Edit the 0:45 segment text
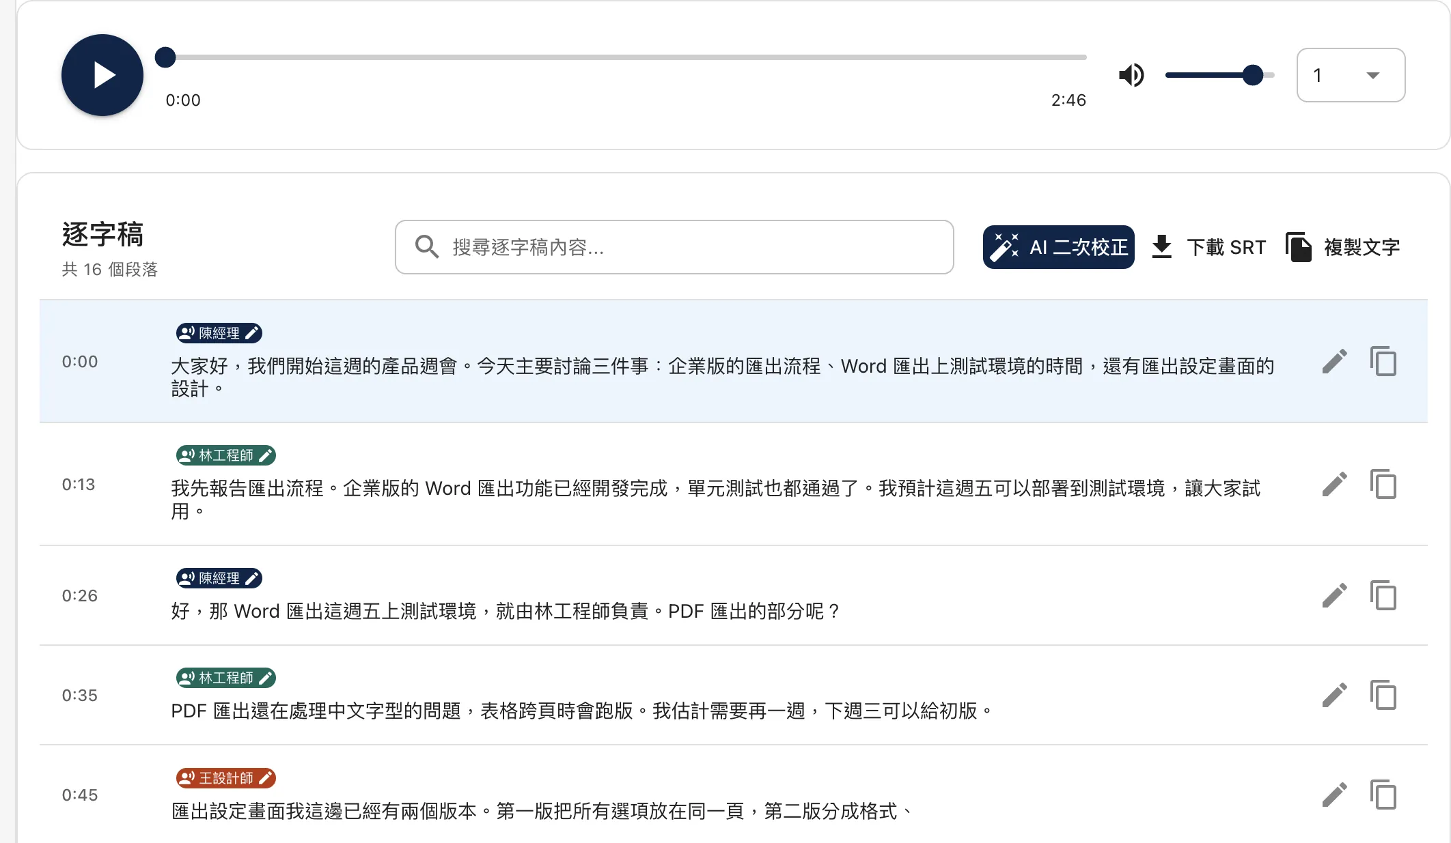 [1334, 795]
